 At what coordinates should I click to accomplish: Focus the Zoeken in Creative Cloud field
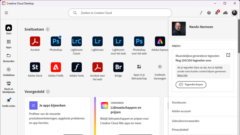(120, 13)
